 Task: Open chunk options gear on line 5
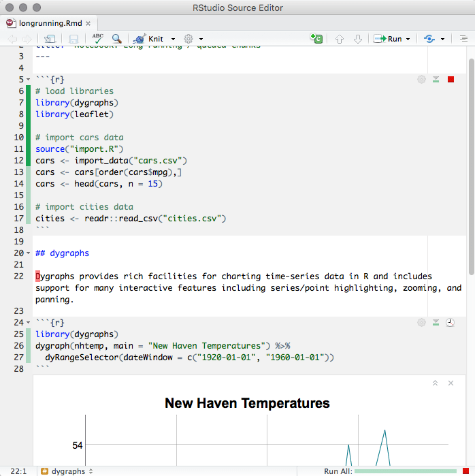click(x=421, y=80)
